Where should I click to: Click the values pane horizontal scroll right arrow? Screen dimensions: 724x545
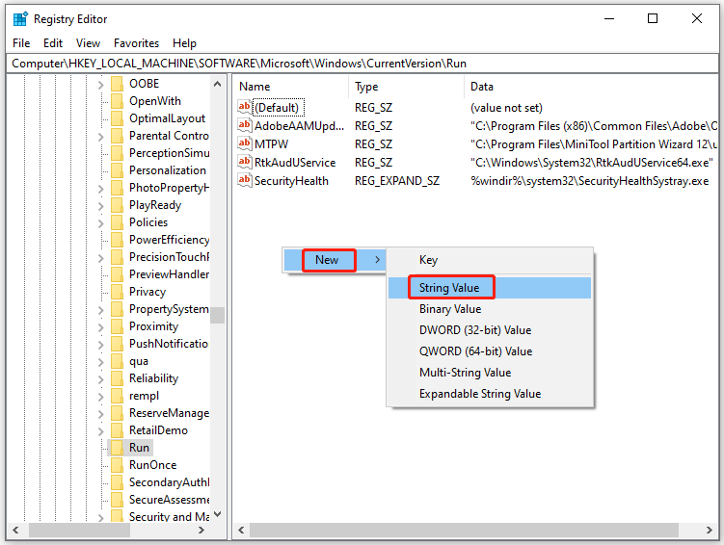[x=710, y=530]
